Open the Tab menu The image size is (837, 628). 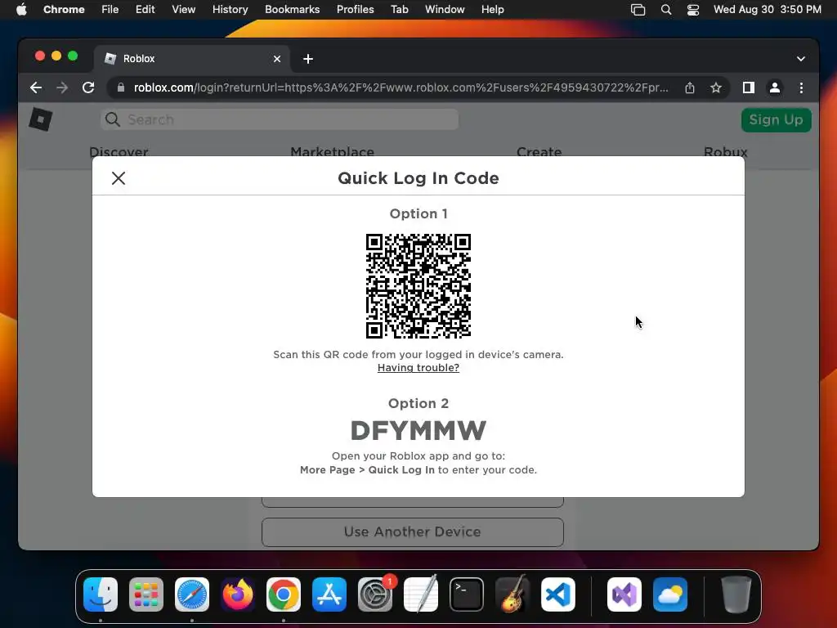coord(399,10)
